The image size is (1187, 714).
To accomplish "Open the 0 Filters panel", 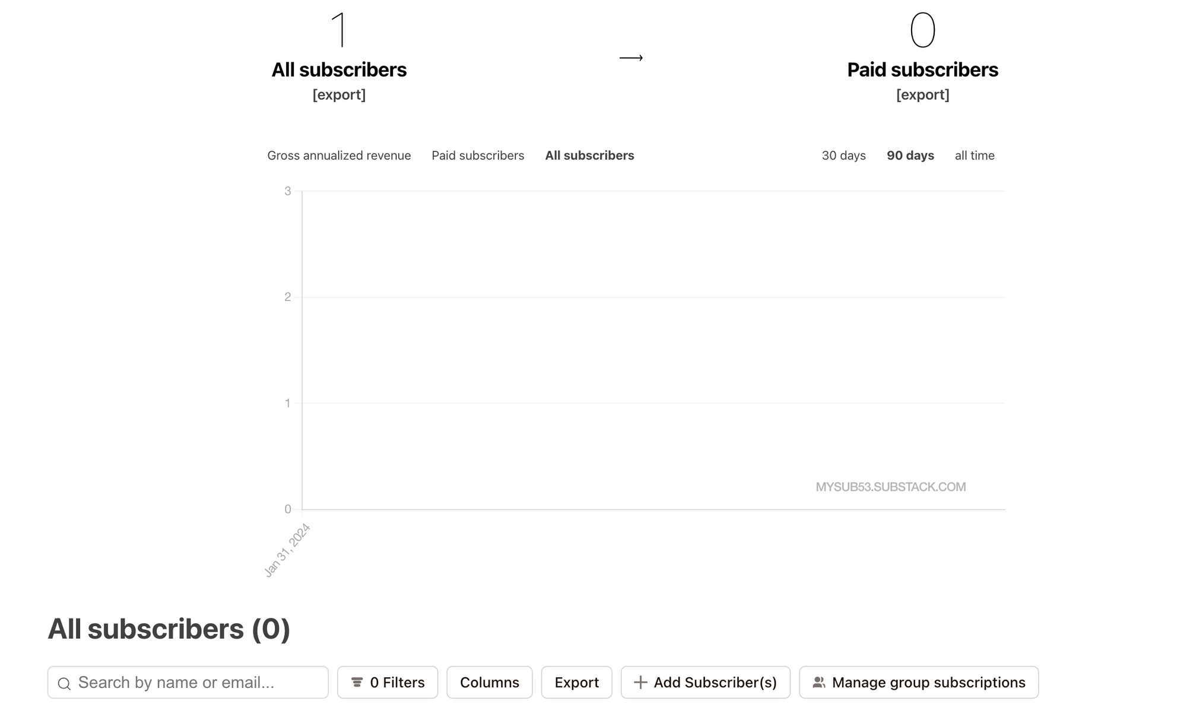I will [x=387, y=682].
